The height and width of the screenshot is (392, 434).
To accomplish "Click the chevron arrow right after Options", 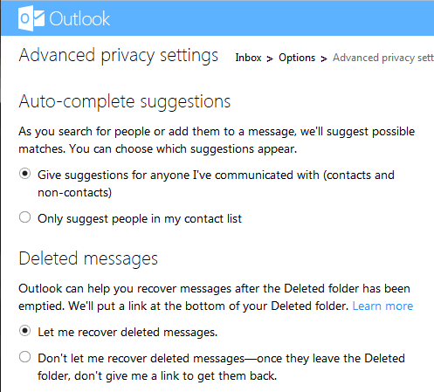I will [x=324, y=58].
